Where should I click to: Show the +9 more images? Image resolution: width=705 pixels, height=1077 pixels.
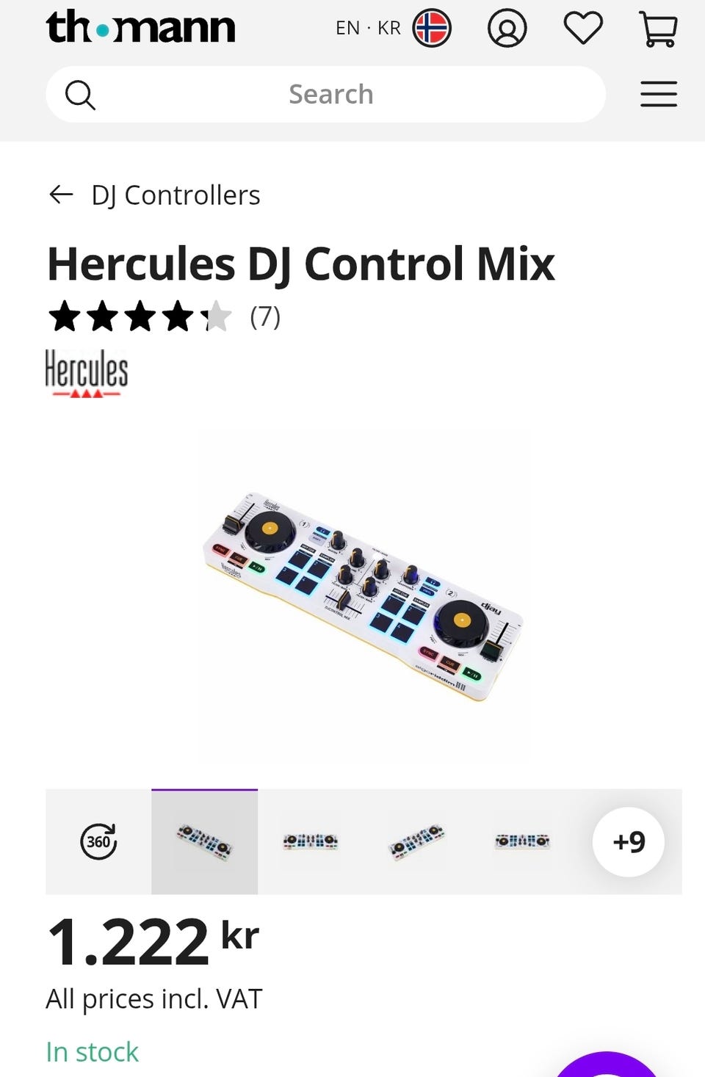[629, 841]
